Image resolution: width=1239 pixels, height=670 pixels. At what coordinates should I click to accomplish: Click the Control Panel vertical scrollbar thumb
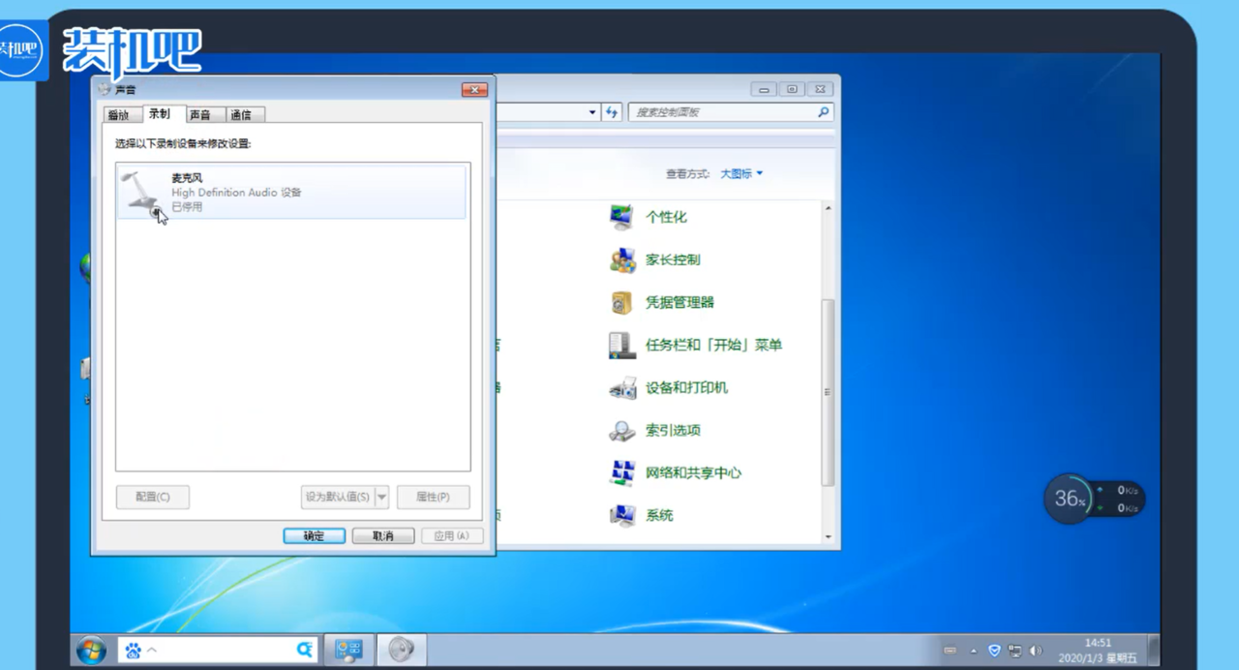click(828, 392)
